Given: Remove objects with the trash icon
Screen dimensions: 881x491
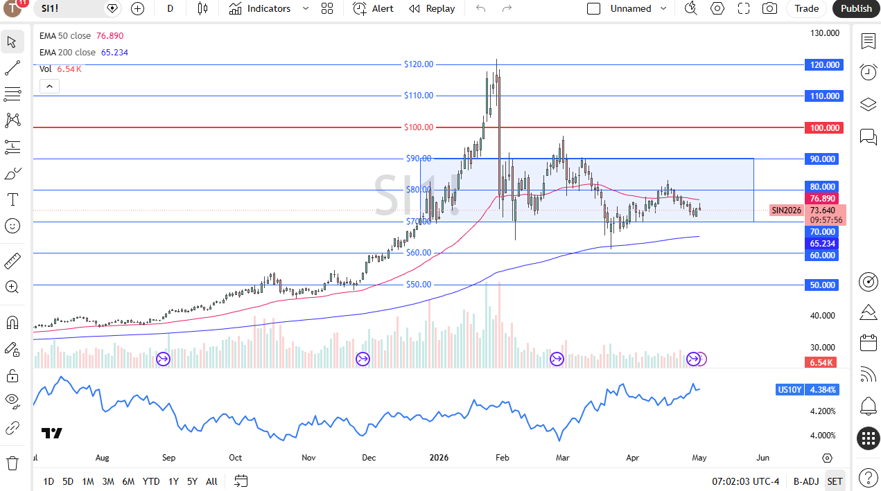Looking at the screenshot, I should [12, 463].
